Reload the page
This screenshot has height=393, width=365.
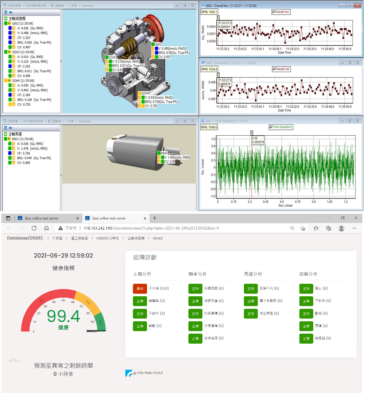[34, 228]
